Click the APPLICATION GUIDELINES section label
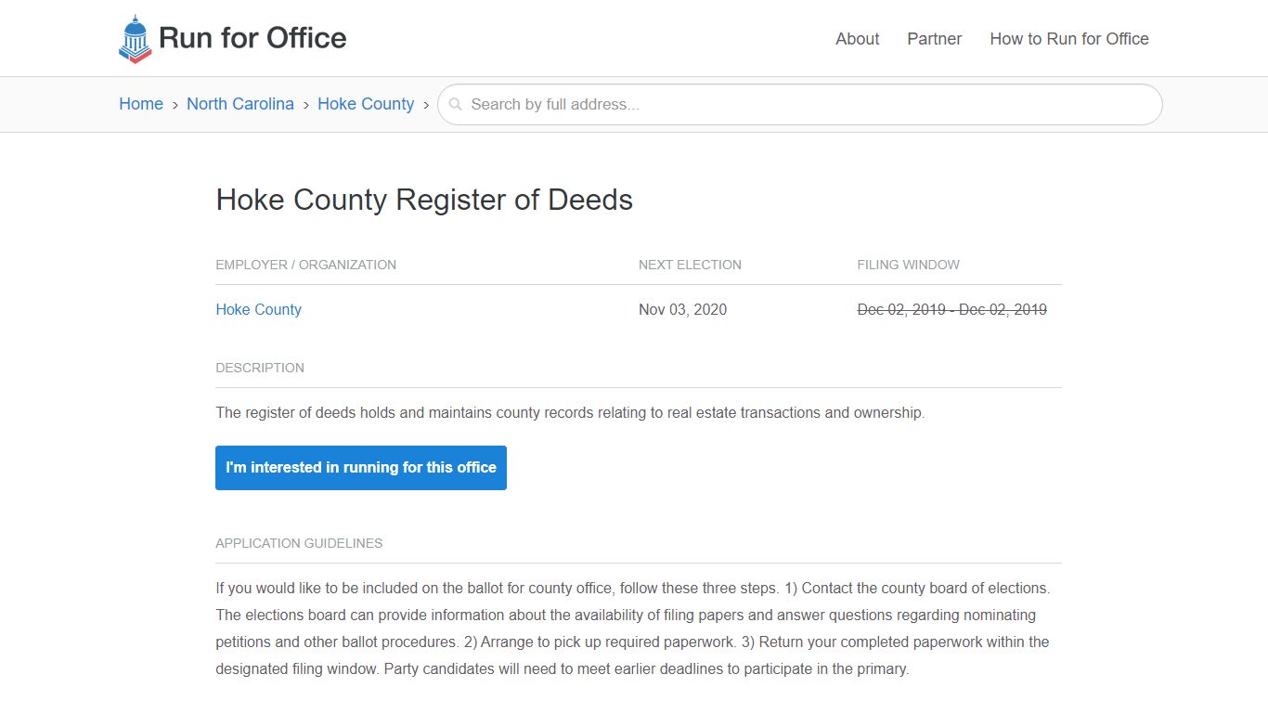Screen dimensions: 1268x713 click(299, 543)
